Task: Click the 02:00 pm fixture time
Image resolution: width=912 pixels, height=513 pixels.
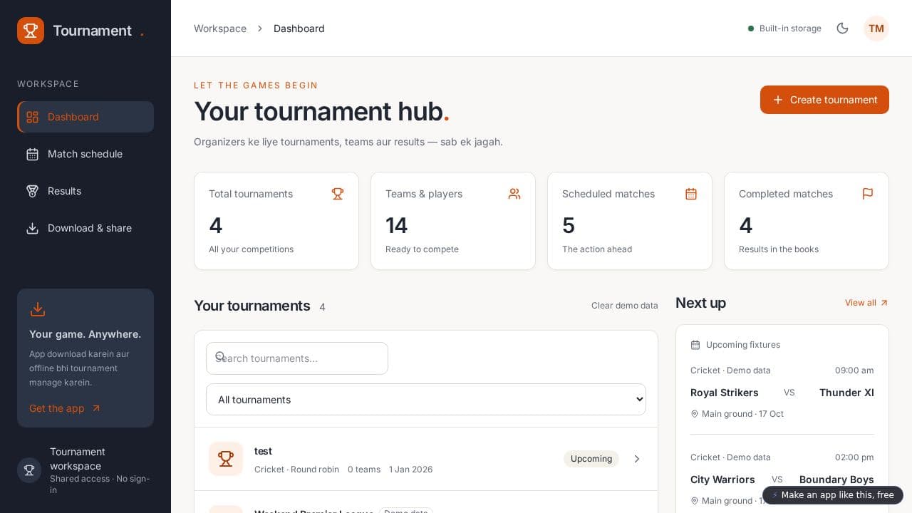Action: pyautogui.click(x=854, y=457)
